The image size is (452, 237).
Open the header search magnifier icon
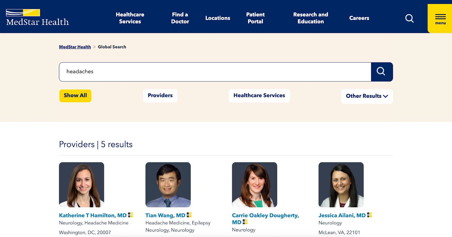click(409, 18)
